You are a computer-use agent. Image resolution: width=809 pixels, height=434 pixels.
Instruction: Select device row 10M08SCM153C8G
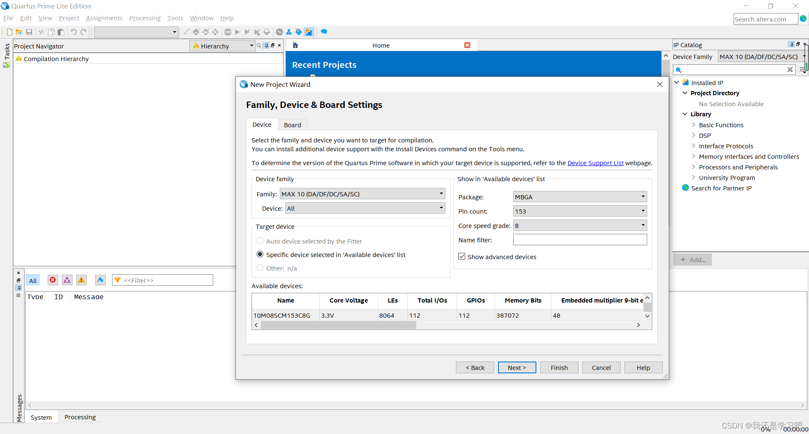(447, 315)
